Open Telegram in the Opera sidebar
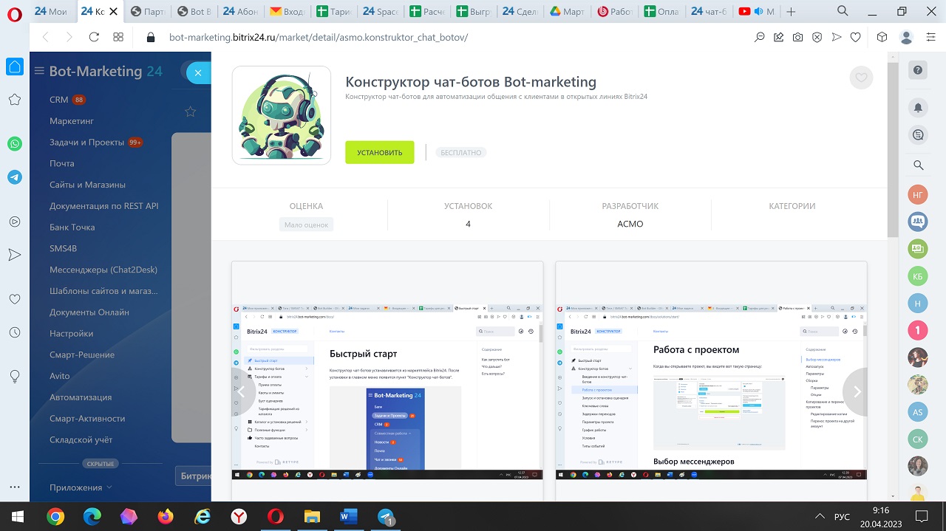This screenshot has height=531, width=946. click(15, 177)
